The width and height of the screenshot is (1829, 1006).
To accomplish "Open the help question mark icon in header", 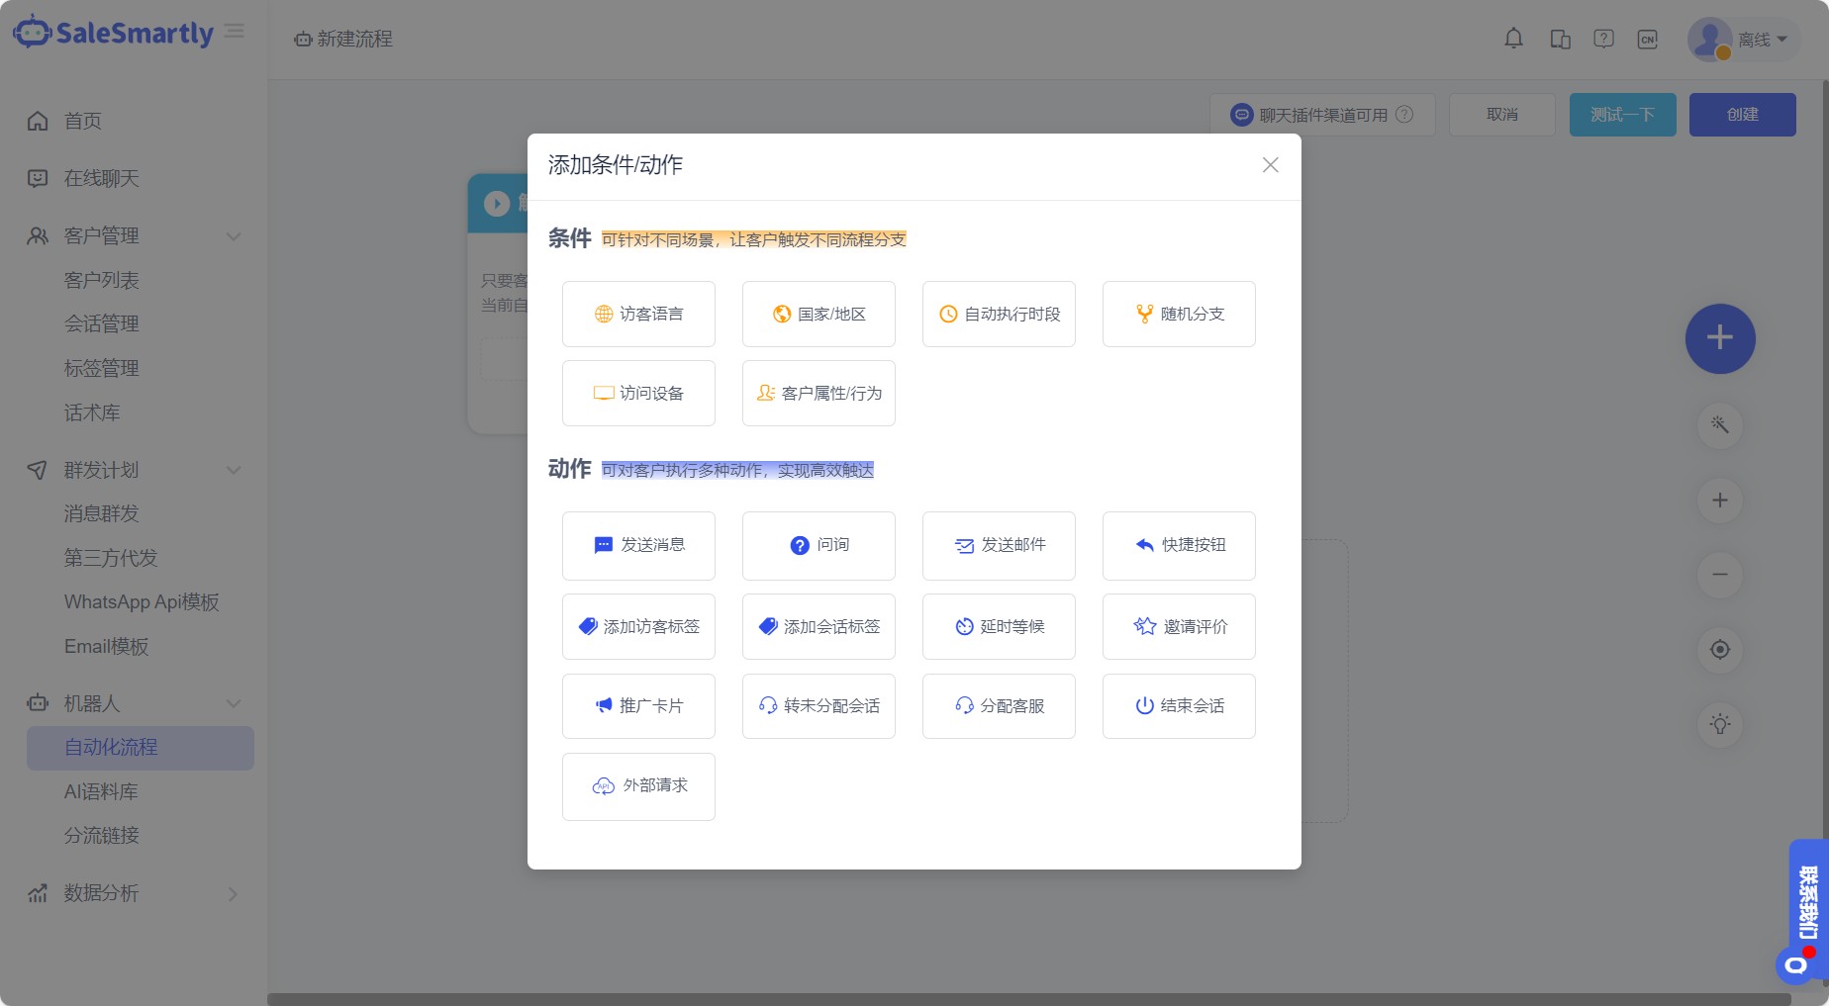I will click(1603, 40).
